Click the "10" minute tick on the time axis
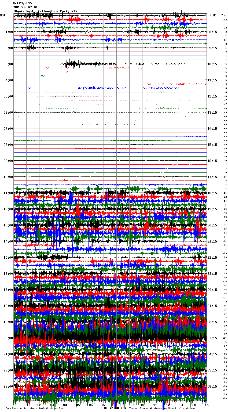 tap(142, 405)
